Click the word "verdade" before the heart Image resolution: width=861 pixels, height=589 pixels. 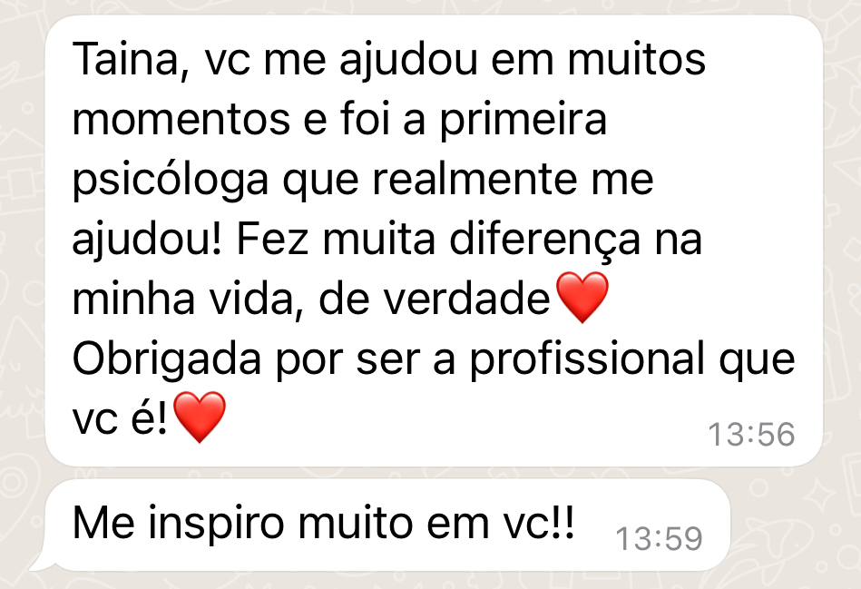click(x=465, y=299)
